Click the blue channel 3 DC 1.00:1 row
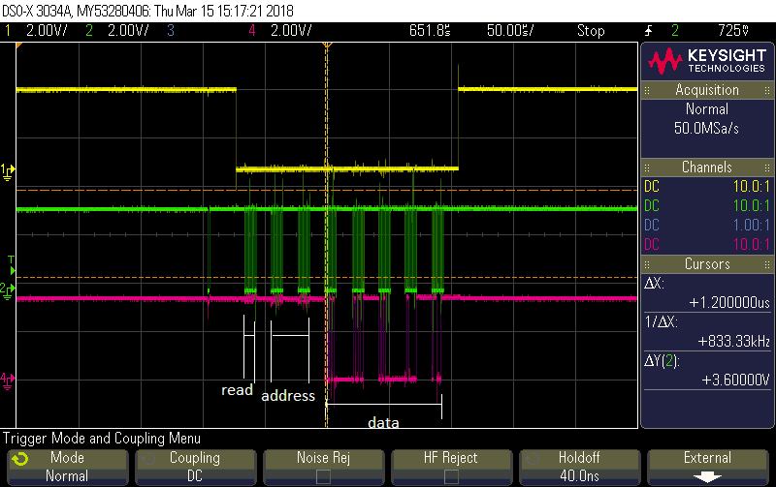 [707, 226]
